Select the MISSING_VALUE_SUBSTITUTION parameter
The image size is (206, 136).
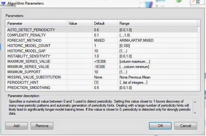34,77
